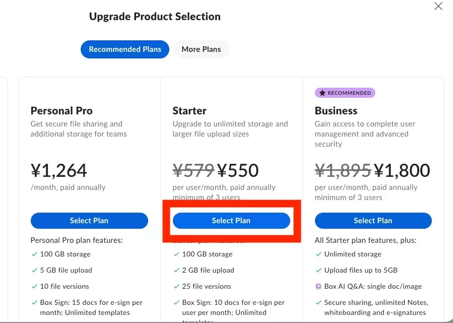This screenshot has height=323, width=453.
Task: Switch to the Recommended Plans tab
Action: pyautogui.click(x=125, y=49)
